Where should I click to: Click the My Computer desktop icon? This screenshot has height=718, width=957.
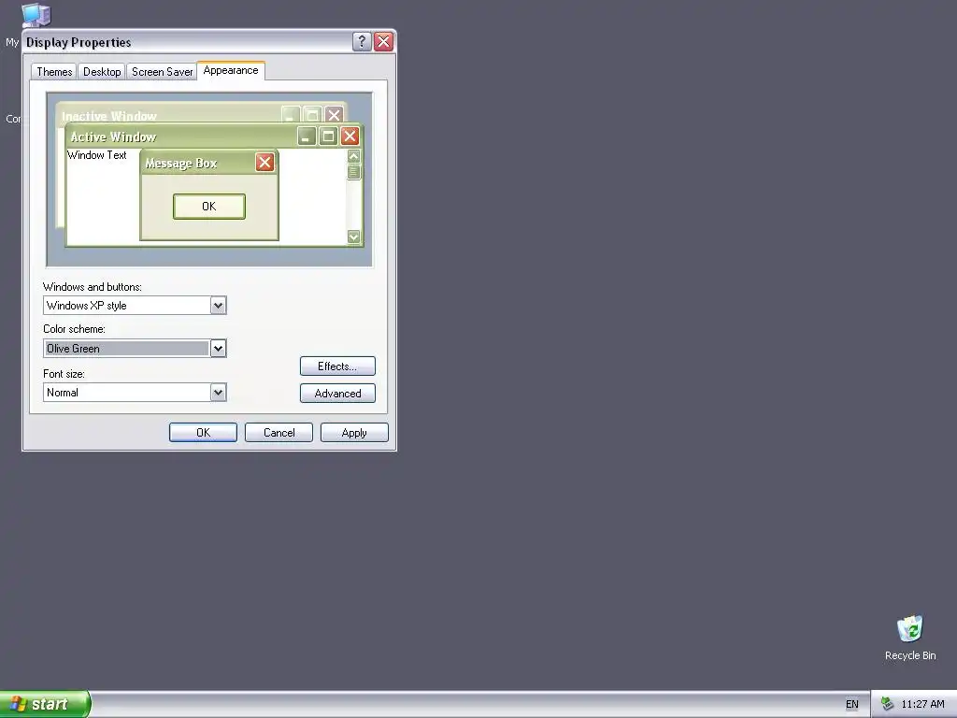tap(36, 15)
